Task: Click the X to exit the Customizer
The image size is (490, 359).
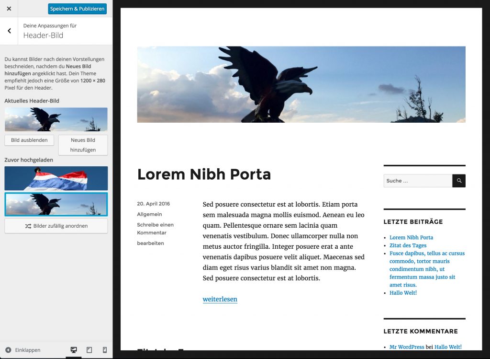Action: (x=9, y=8)
